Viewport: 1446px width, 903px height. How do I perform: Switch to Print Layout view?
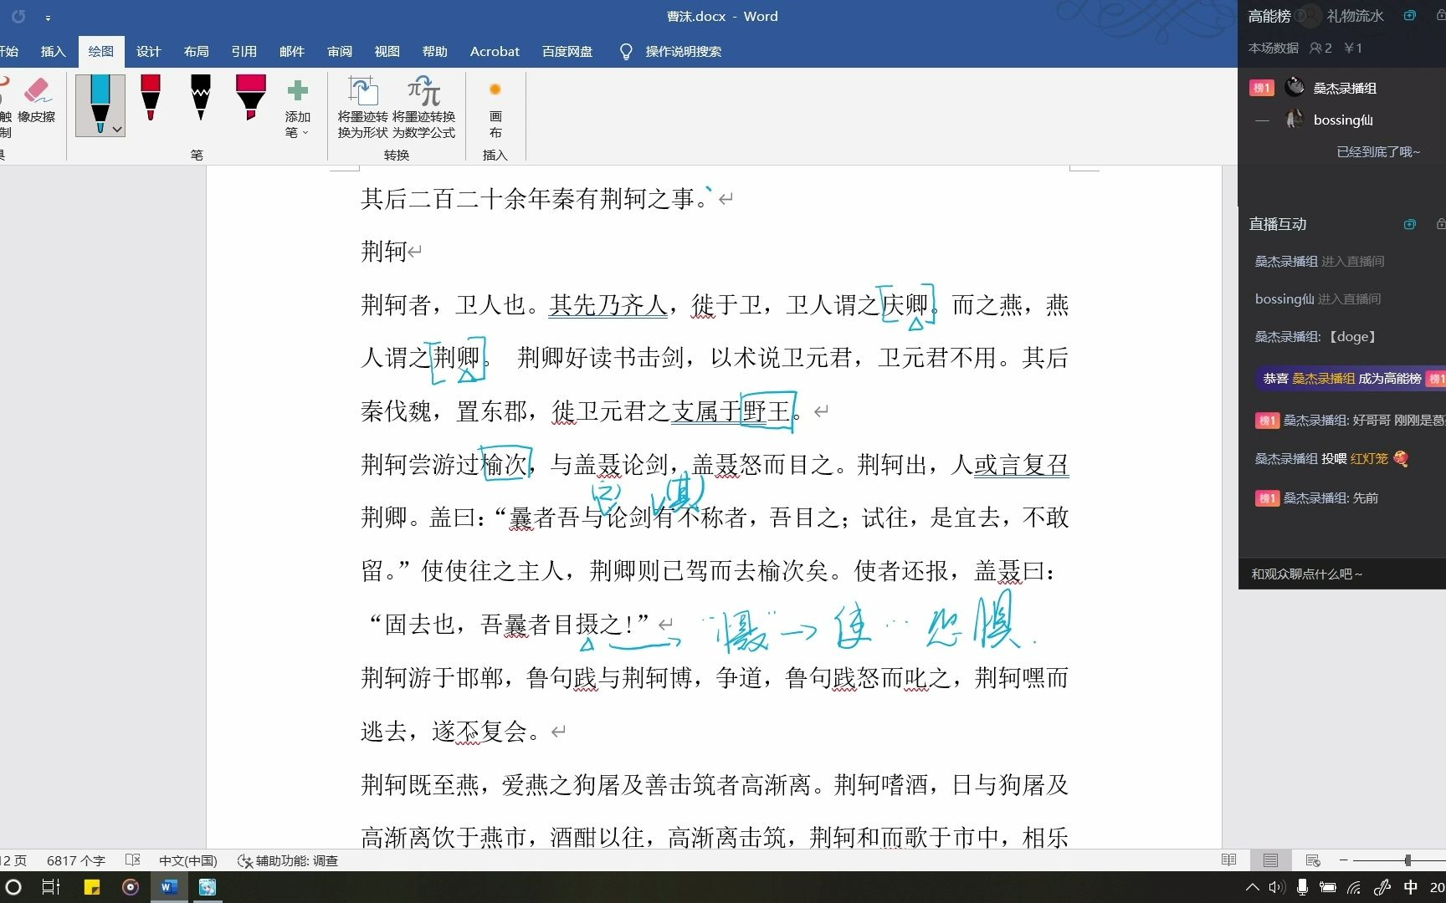(x=1270, y=860)
